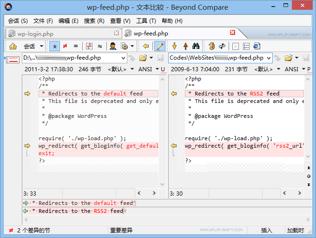316x238 pixels.
Task: Click the double-chevron panel icon in toolbar
Action: (x=236, y=46)
